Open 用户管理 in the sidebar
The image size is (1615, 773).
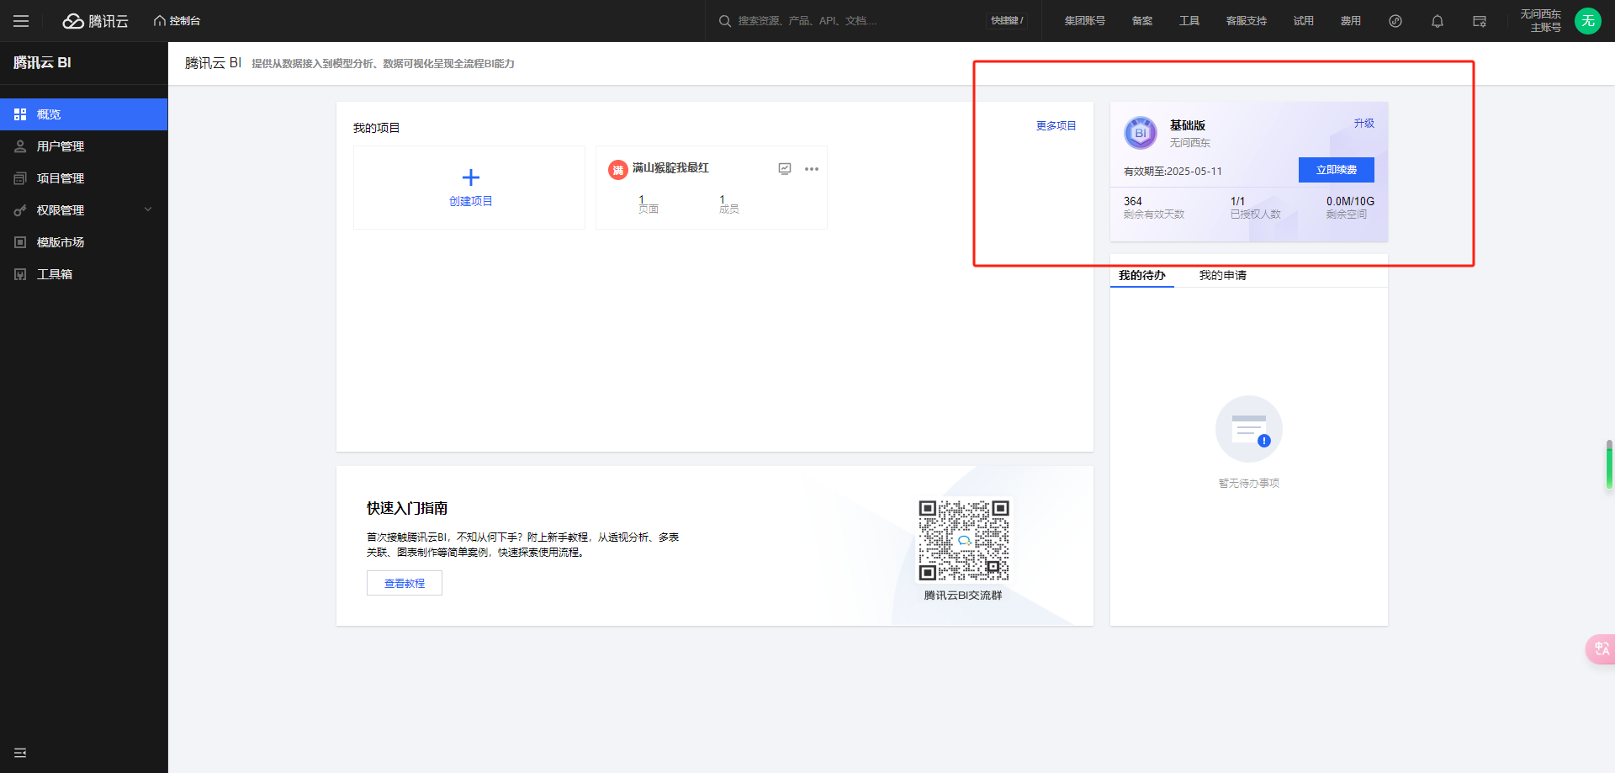(84, 146)
